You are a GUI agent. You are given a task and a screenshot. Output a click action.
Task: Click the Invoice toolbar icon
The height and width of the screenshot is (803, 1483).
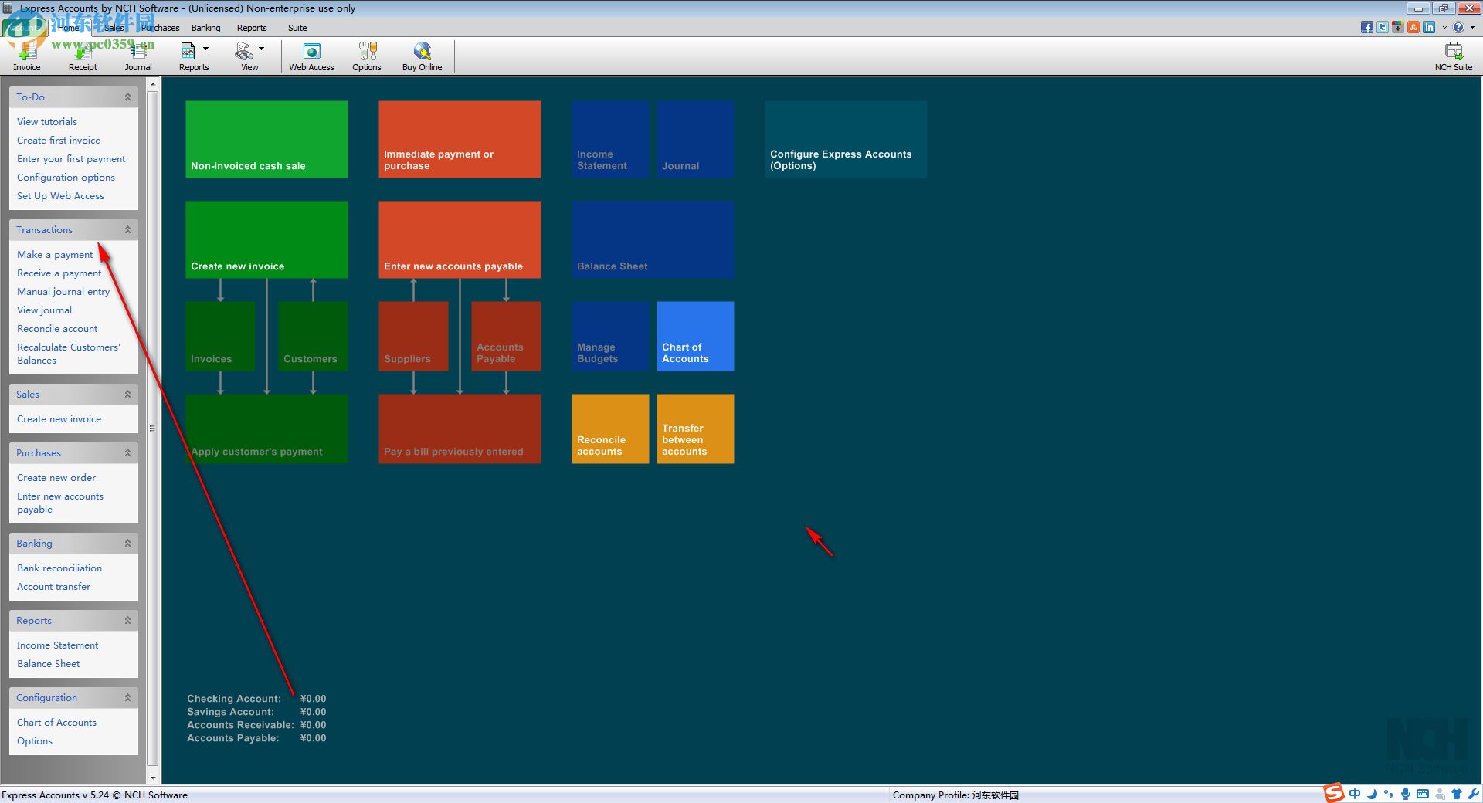27,56
